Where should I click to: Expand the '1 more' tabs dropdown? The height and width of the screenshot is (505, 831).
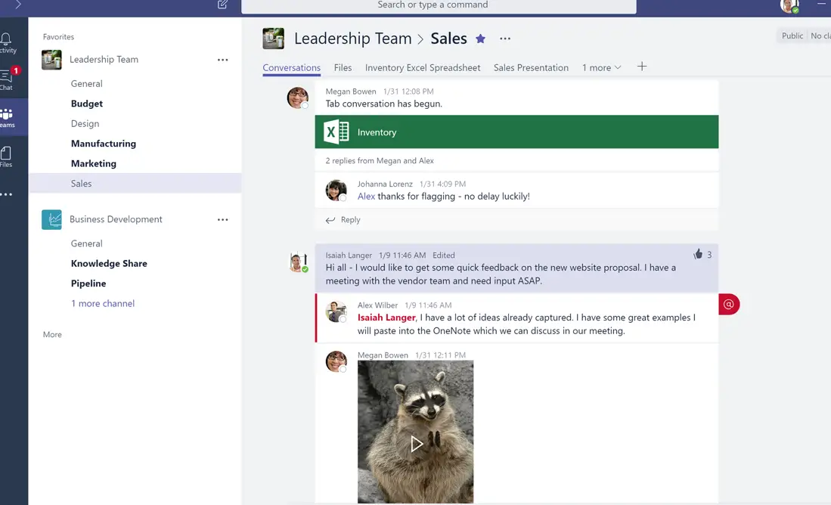[x=602, y=67]
